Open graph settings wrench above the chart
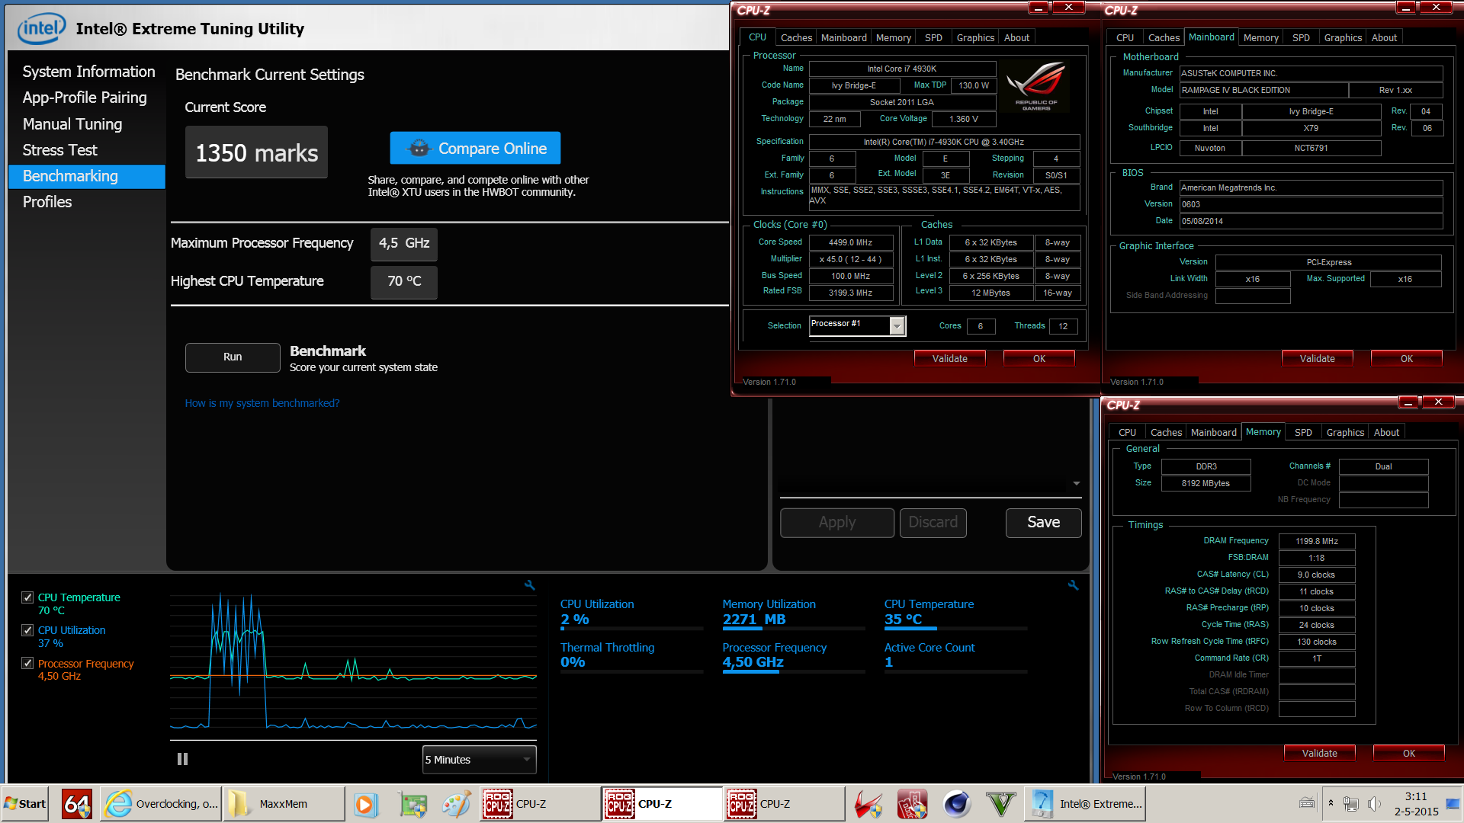Screen dimensions: 1464x823 [x=529, y=585]
